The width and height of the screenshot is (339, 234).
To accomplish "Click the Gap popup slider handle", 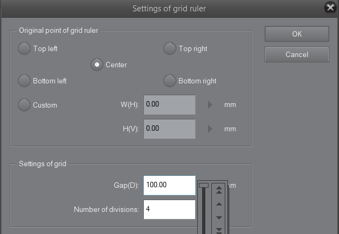I will [204, 186].
